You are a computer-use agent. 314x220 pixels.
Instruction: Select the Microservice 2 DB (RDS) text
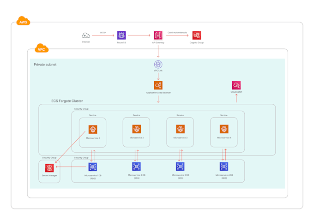tap(137, 177)
